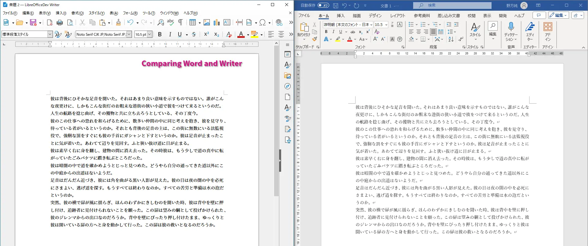588x246 pixels.
Task: Open Word font size 10.5 dropdown
Action: [x=386, y=24]
